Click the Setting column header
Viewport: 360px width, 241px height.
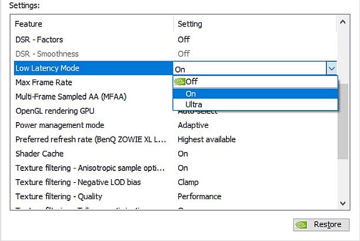255,24
